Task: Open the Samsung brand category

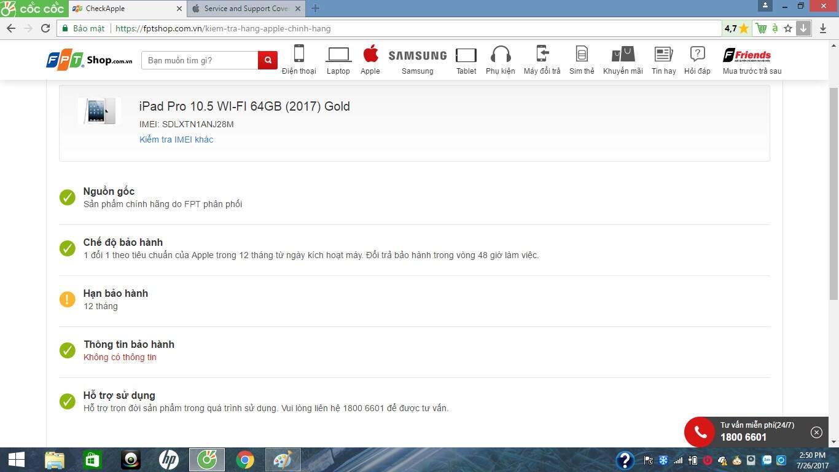Action: (x=418, y=61)
